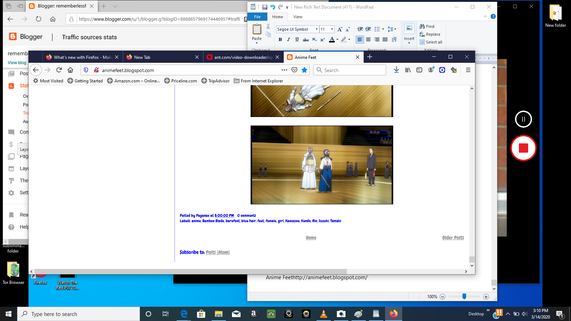Switch to the What's new with Firefox tab
The width and height of the screenshot is (571, 321).
point(83,57)
